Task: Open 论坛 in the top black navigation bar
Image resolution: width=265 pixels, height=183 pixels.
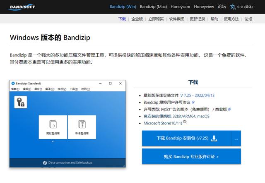Action: tap(222, 7)
